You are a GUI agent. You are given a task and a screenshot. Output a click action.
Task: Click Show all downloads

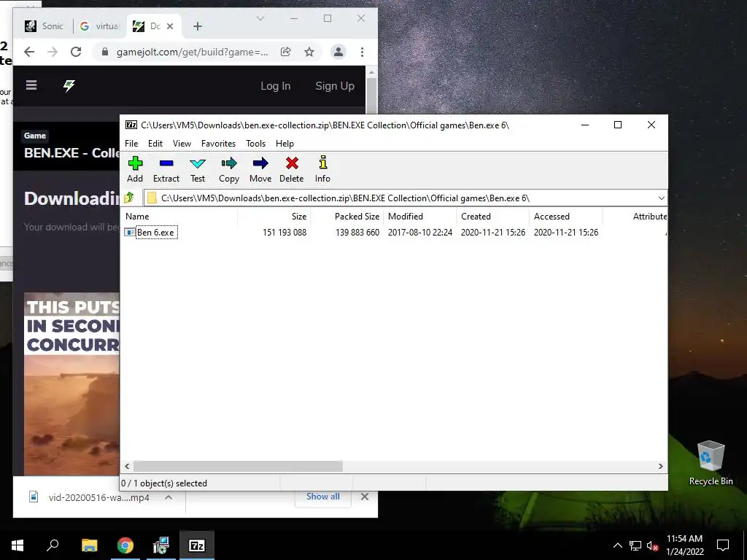tap(323, 496)
